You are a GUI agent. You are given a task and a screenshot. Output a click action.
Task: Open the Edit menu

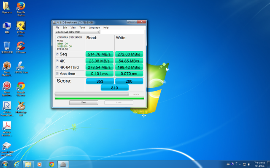(65, 28)
